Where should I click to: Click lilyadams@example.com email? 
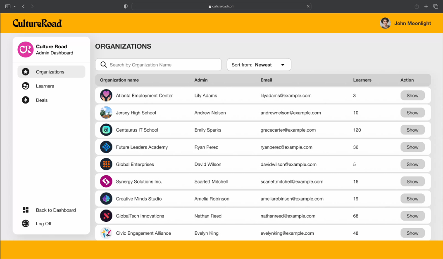tap(286, 96)
